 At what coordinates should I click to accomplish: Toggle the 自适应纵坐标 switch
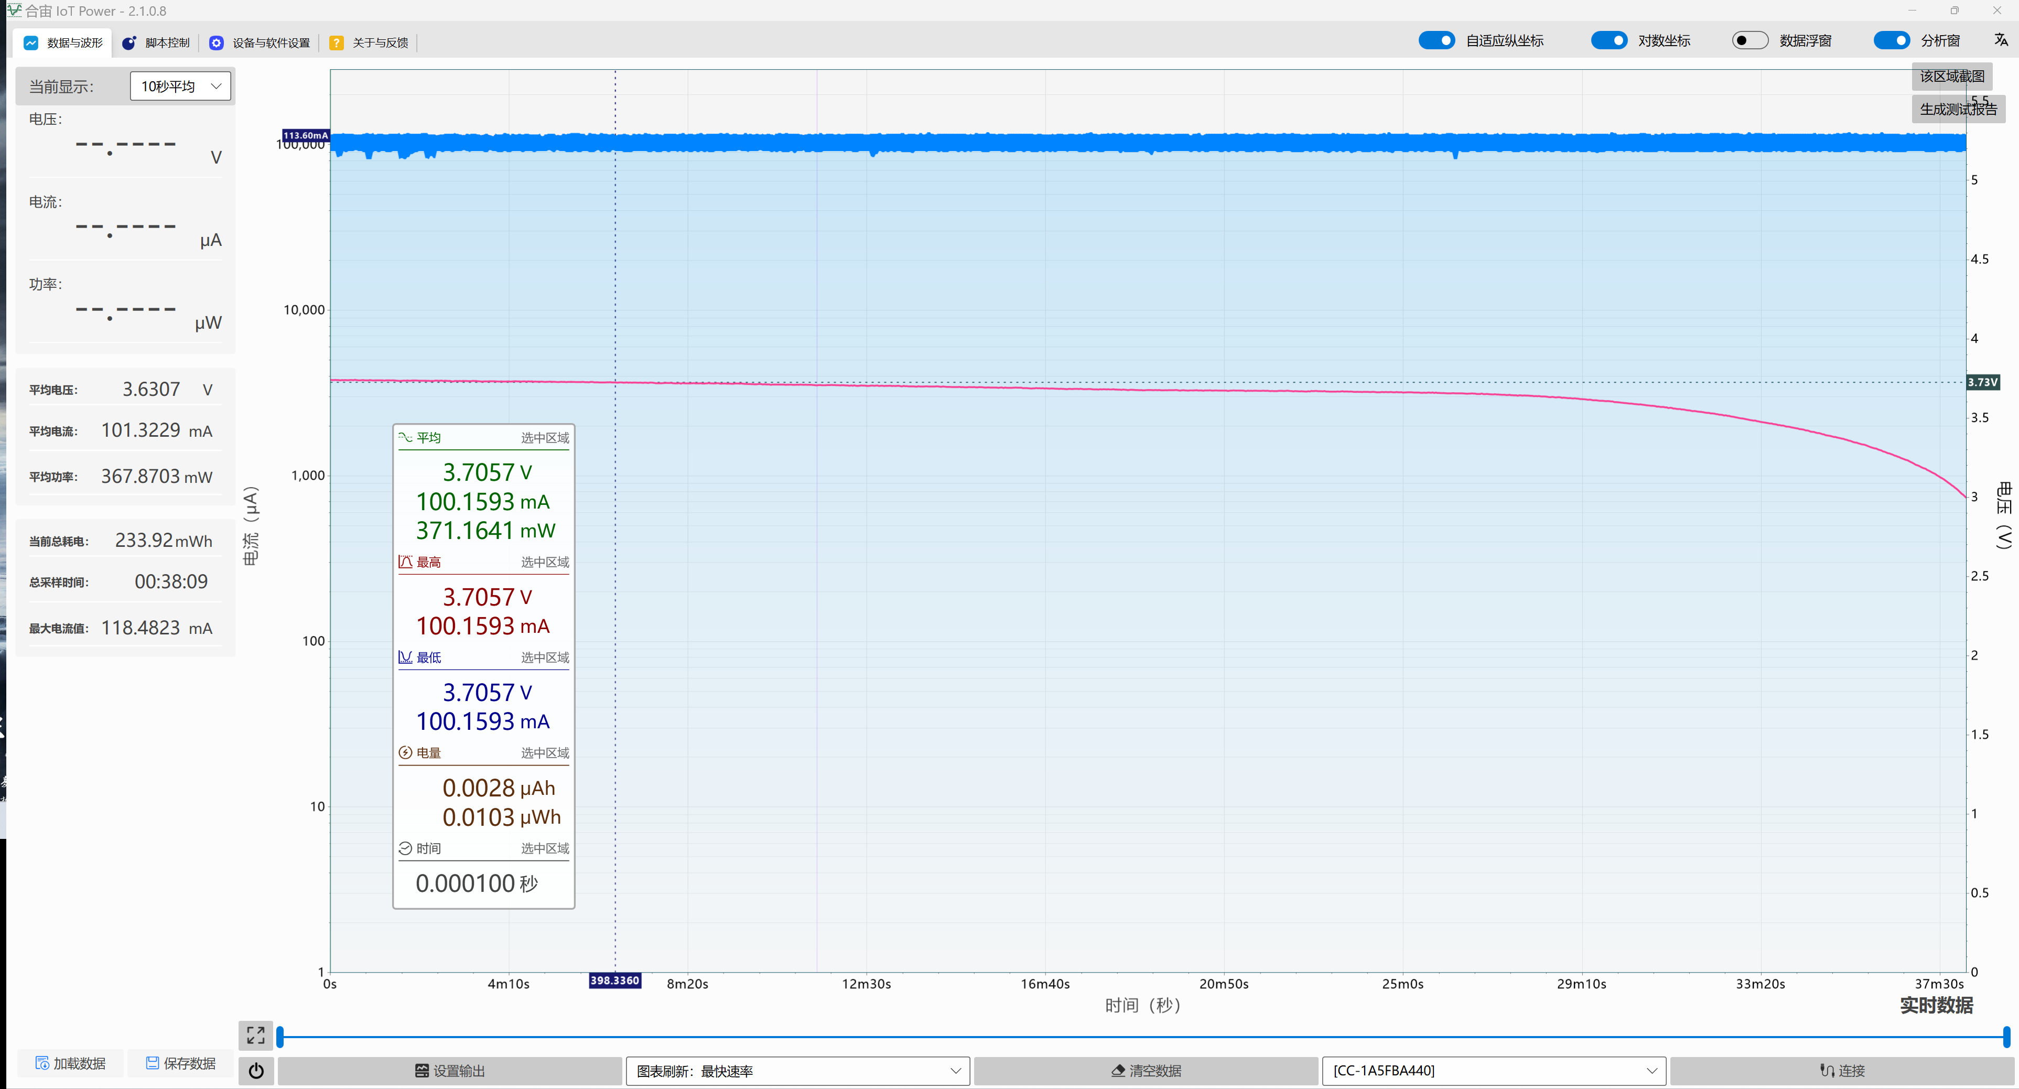pyautogui.click(x=1437, y=40)
